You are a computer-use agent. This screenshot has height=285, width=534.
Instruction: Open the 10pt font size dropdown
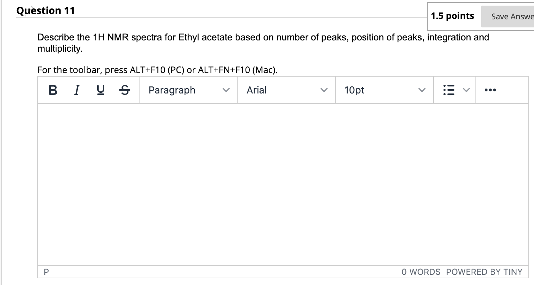pos(384,90)
